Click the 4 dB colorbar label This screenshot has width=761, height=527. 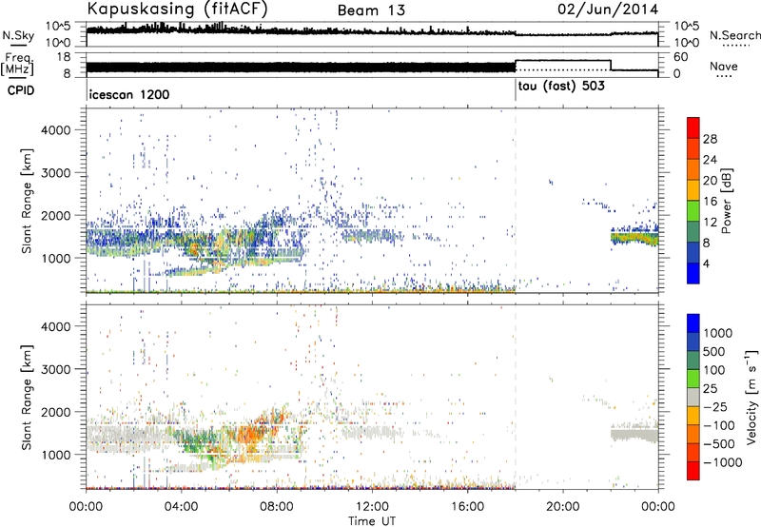pos(706,264)
